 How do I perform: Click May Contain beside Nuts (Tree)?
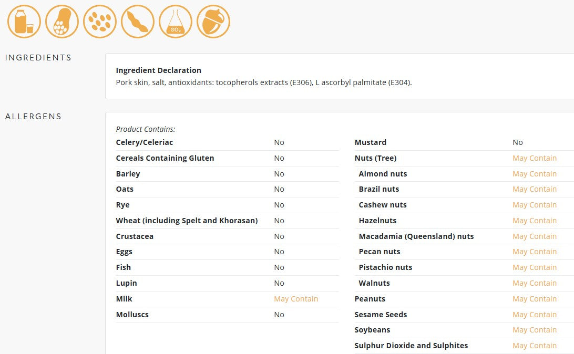[x=535, y=158]
